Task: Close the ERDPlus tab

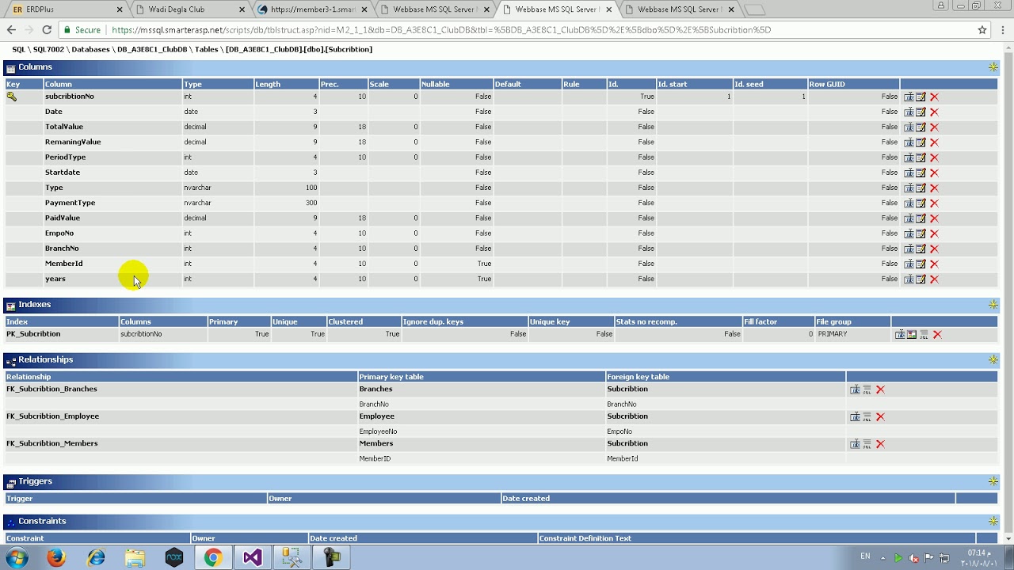Action: pyautogui.click(x=120, y=9)
